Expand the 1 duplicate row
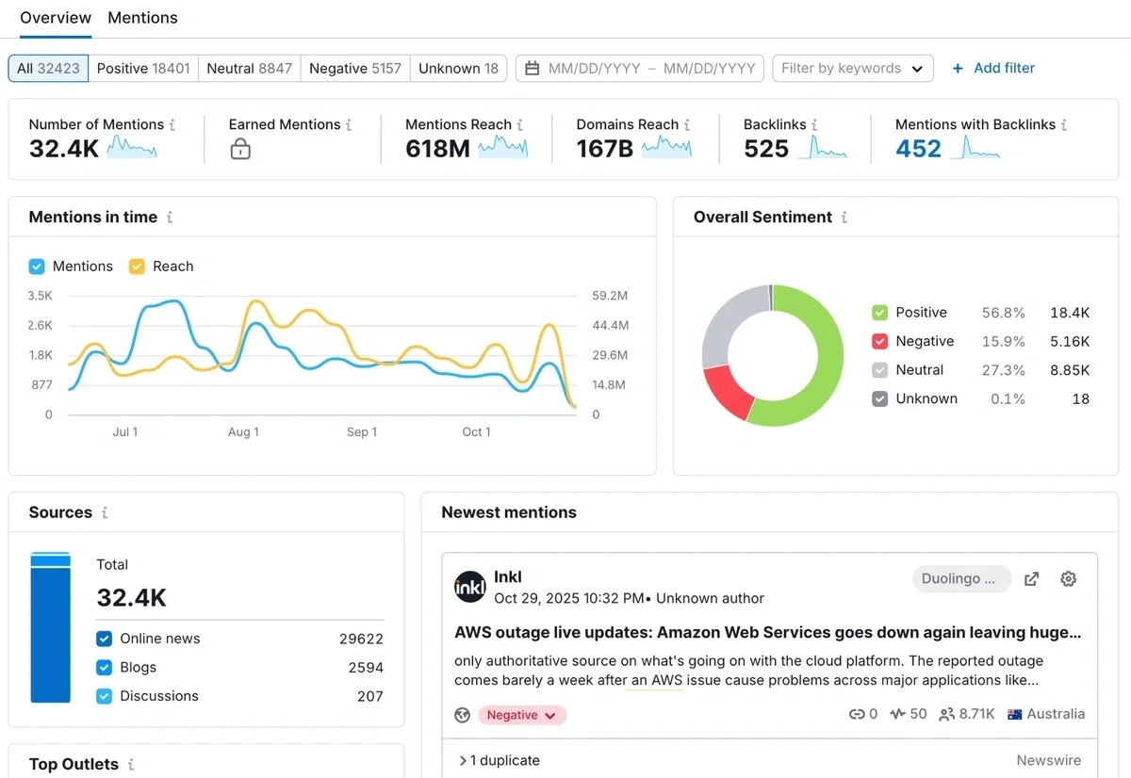 click(499, 760)
